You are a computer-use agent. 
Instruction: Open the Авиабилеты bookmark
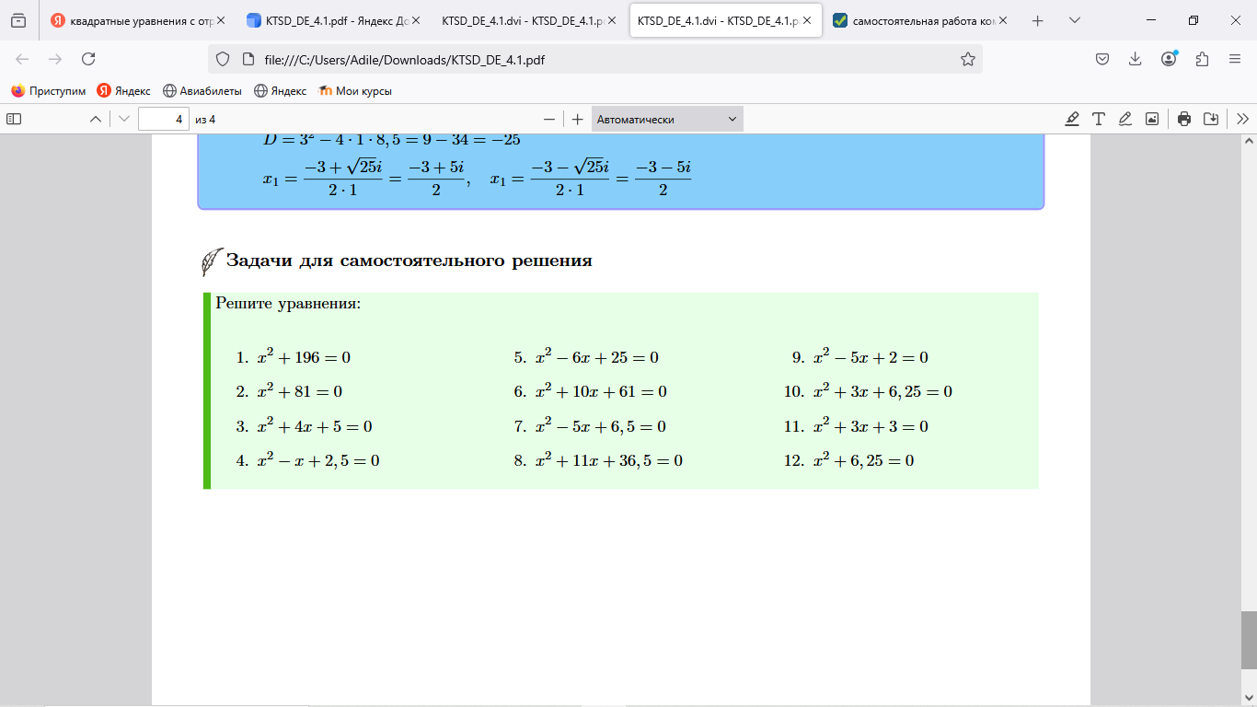202,91
